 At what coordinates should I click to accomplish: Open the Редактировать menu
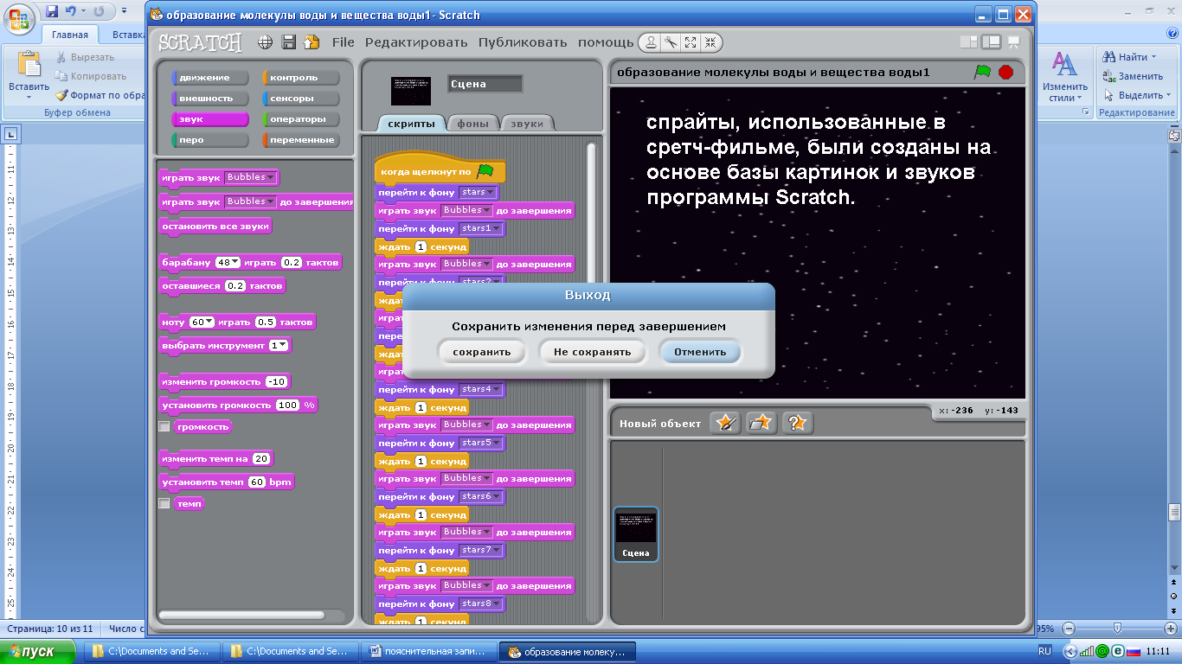pos(416,42)
